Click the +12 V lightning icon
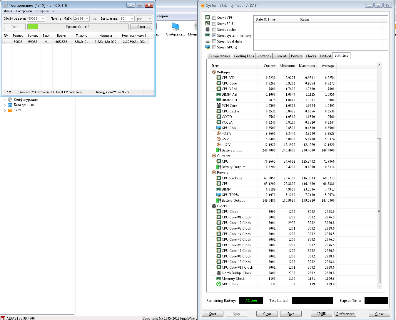 coord(219,144)
